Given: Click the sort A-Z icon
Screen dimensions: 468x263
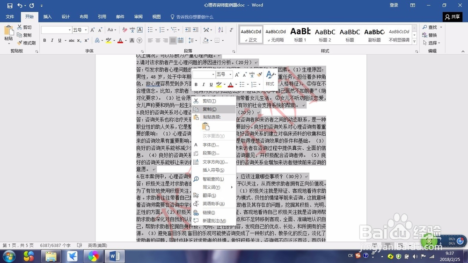Looking at the screenshot, I should coord(220,30).
